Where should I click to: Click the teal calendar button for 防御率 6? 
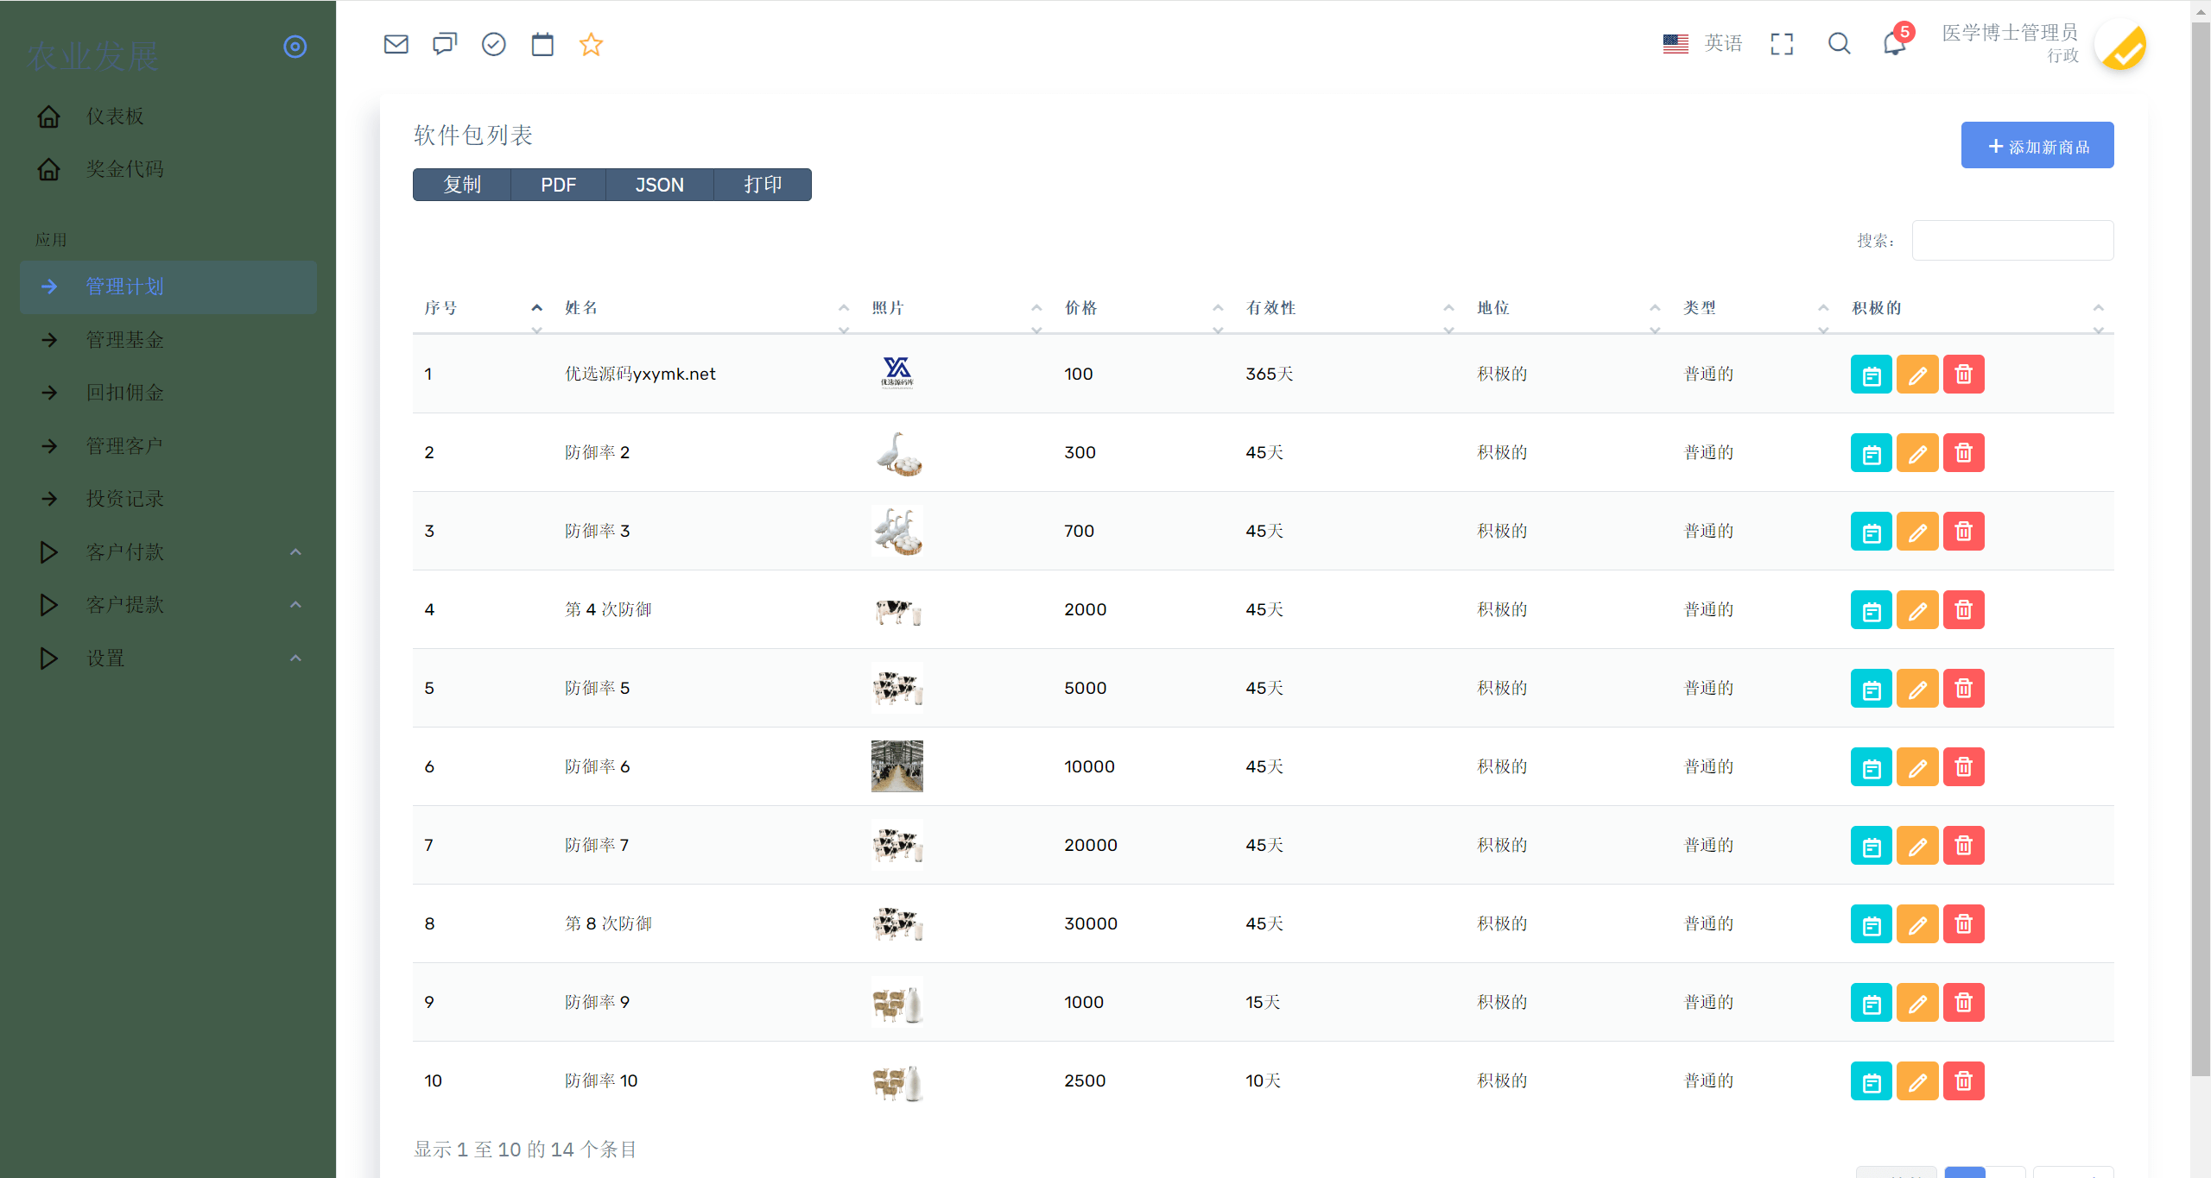coord(1872,767)
